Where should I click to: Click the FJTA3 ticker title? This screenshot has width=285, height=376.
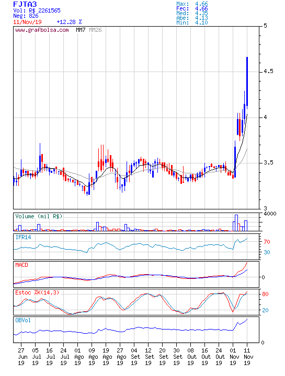pyautogui.click(x=25, y=4)
